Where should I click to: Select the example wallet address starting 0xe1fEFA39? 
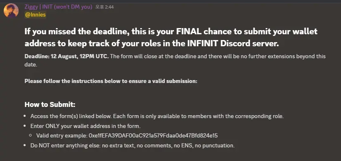point(153,136)
